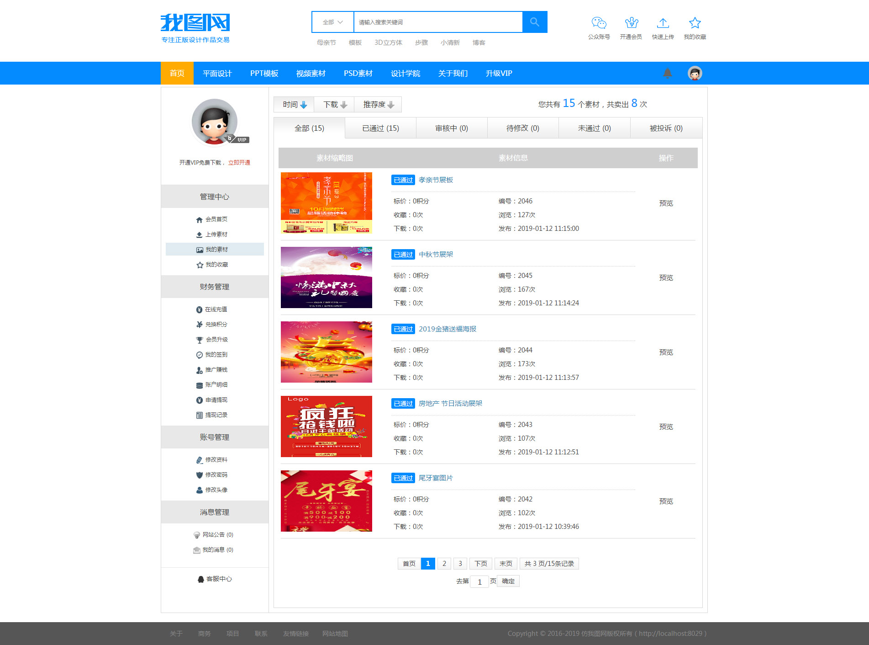
Task: Go to page 3 of results
Action: tap(460, 564)
